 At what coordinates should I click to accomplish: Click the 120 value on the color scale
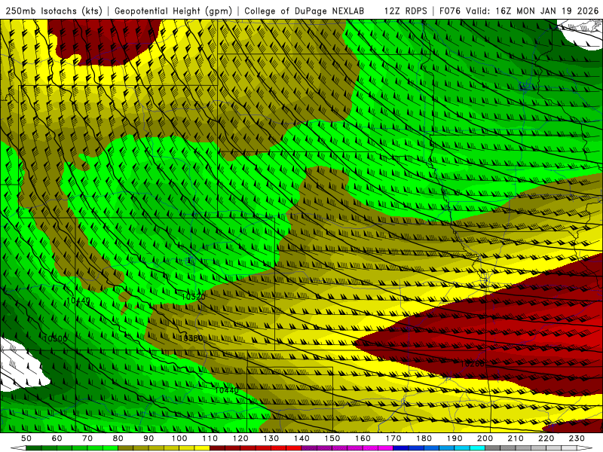coord(240,438)
